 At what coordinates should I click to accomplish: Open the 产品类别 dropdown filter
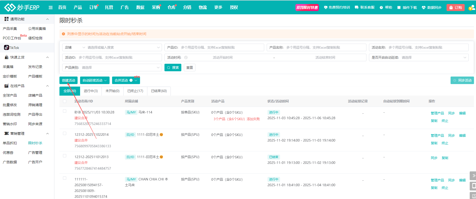click(x=112, y=68)
